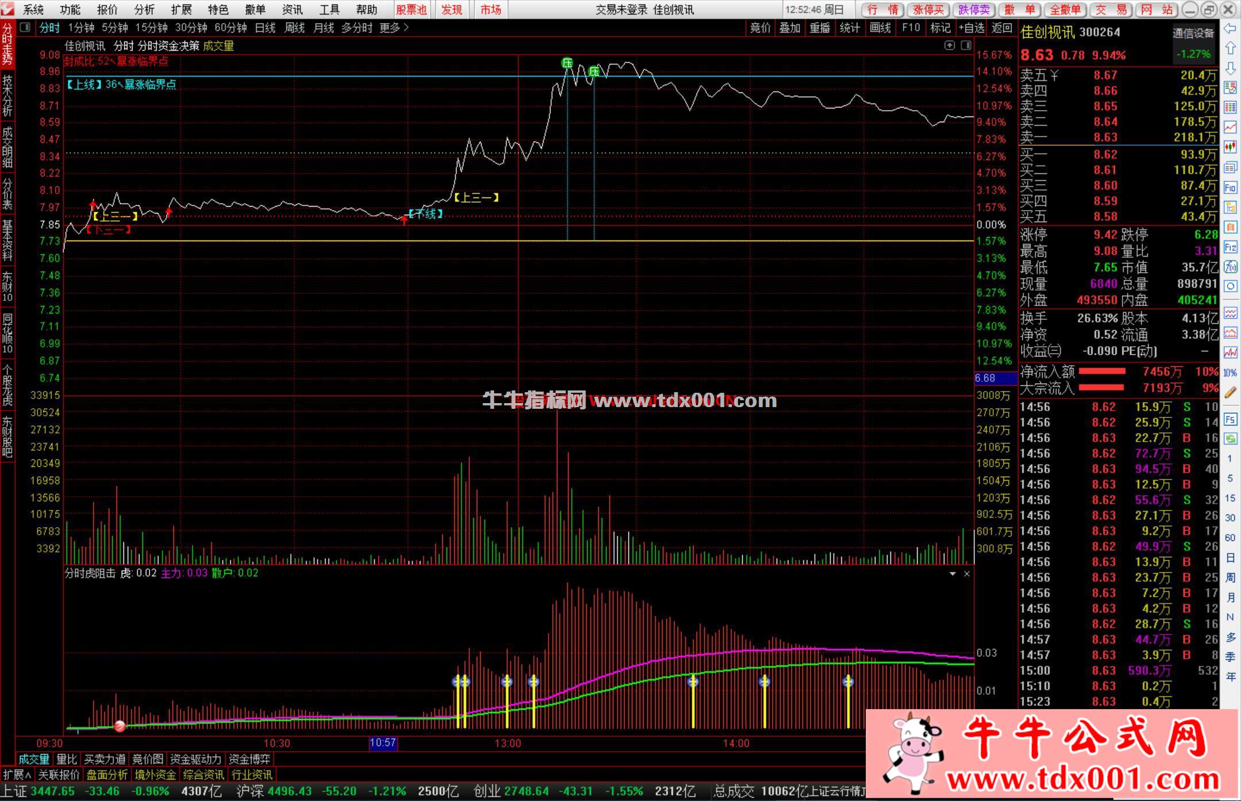Image resolution: width=1241 pixels, height=801 pixels.
Task: Click the 10% icon in the right sidebar
Action: (1230, 373)
